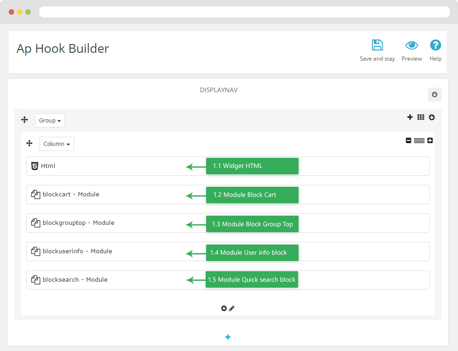Reduce column width with the minus icon
The image size is (458, 351).
tap(409, 141)
